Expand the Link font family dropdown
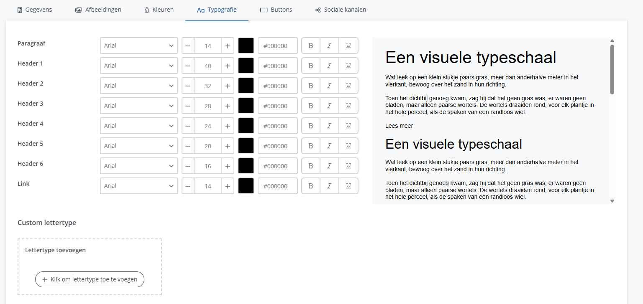The height and width of the screenshot is (304, 643). tap(139, 186)
